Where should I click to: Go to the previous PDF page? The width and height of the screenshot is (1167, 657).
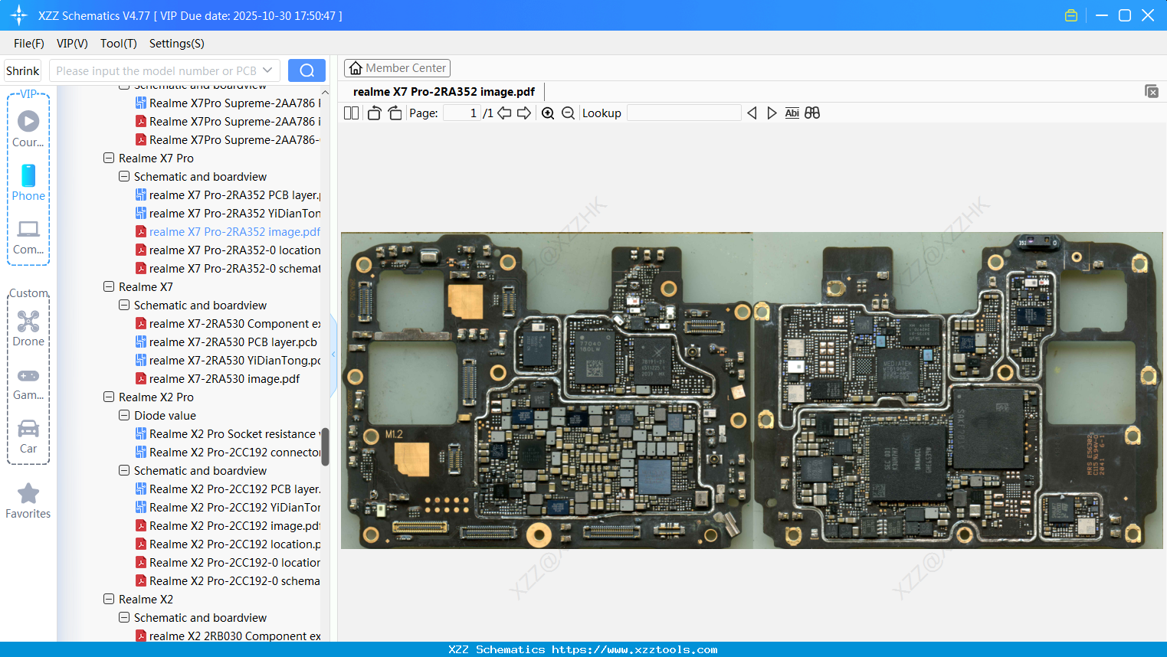tap(504, 113)
